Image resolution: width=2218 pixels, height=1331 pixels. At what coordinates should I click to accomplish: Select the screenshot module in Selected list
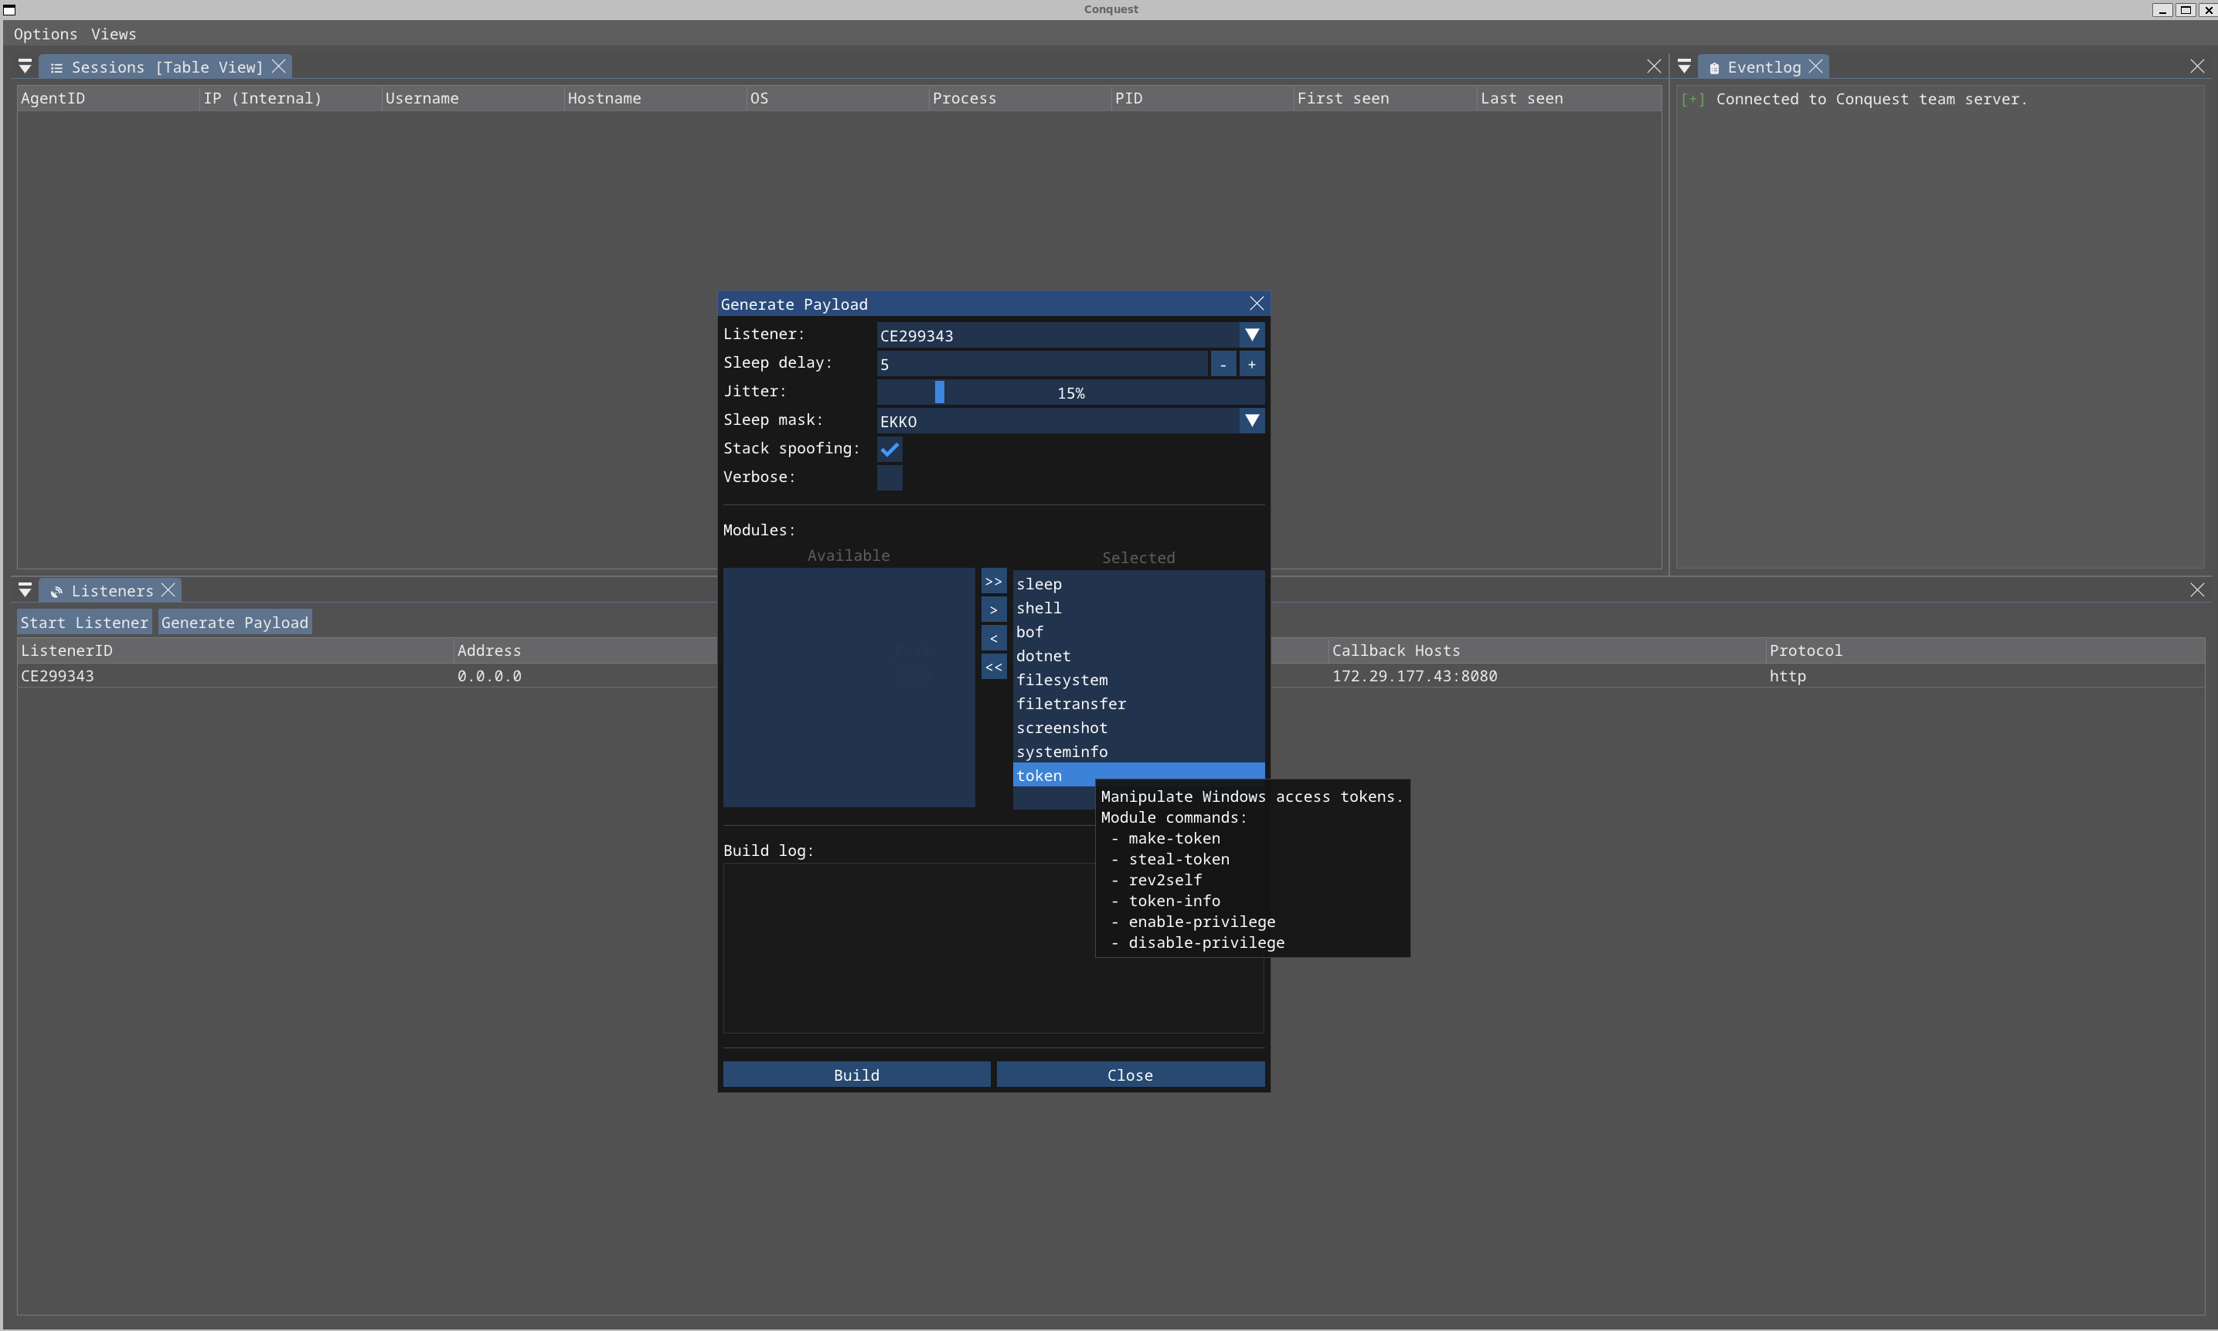click(x=1061, y=728)
